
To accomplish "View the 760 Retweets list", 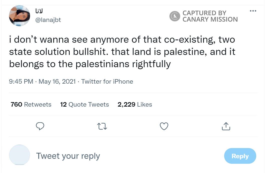I will (31, 104).
